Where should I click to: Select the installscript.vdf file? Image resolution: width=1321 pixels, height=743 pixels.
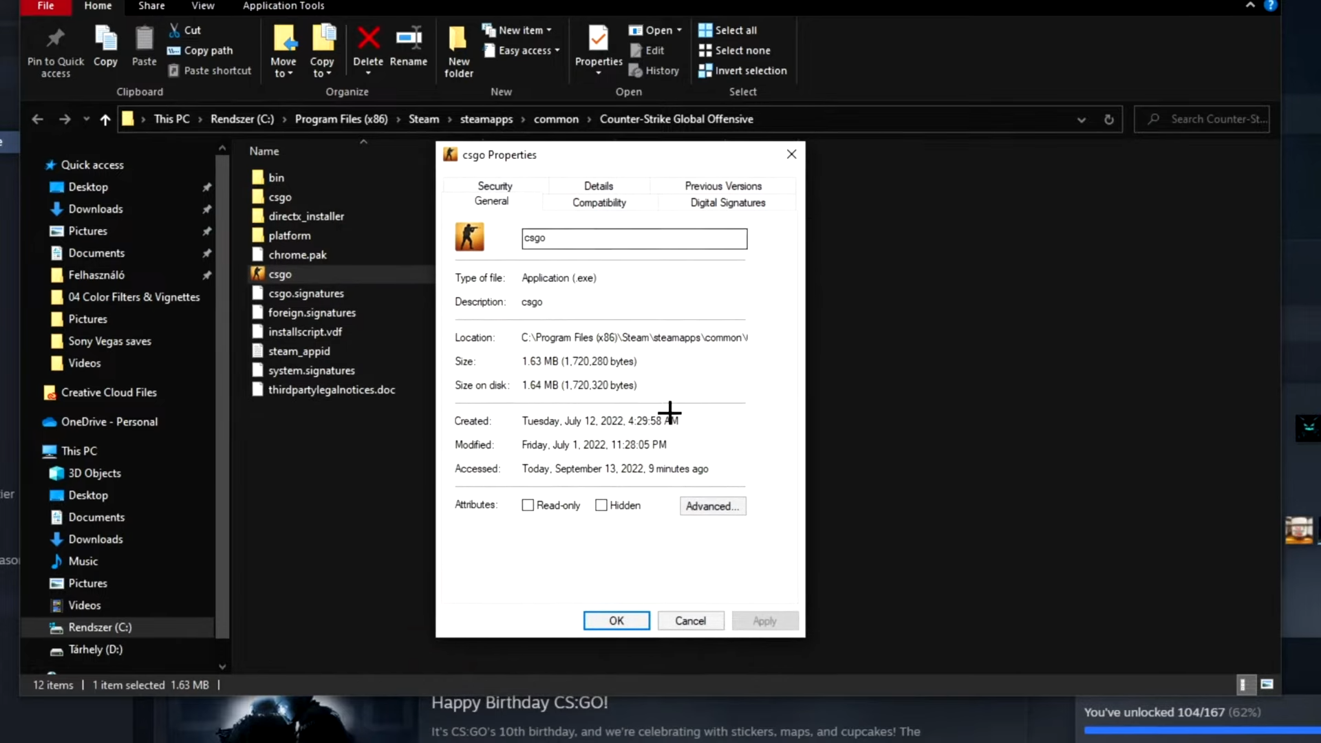click(305, 332)
